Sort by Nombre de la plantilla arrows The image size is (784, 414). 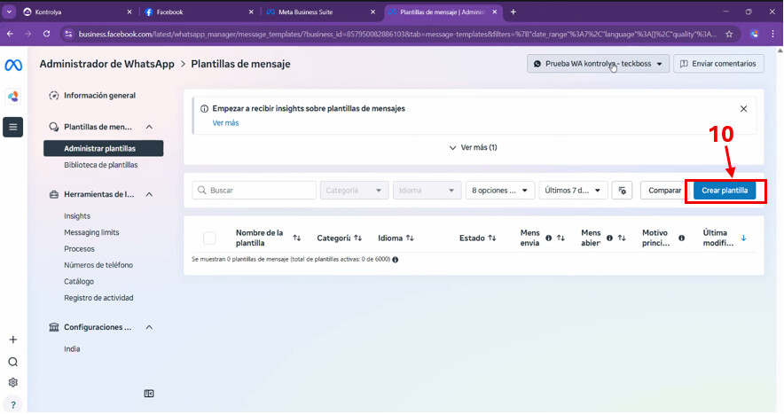(x=296, y=238)
